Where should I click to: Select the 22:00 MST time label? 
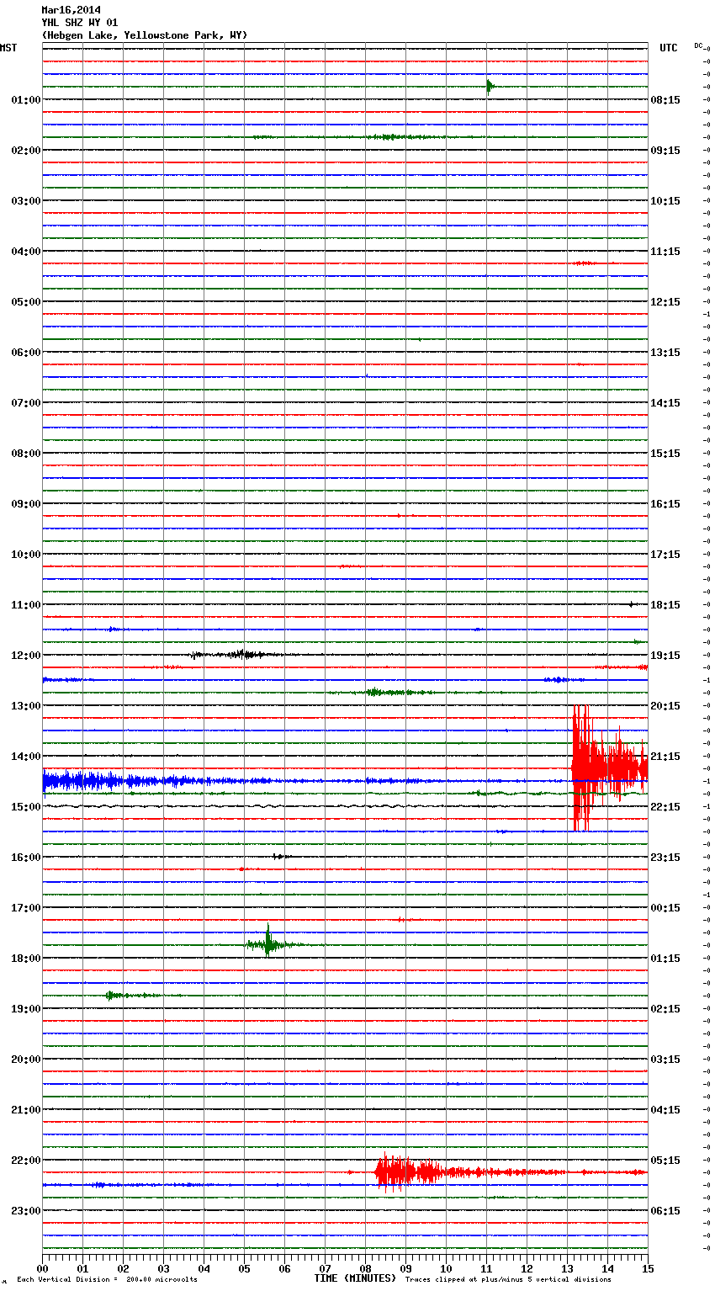(x=26, y=1161)
